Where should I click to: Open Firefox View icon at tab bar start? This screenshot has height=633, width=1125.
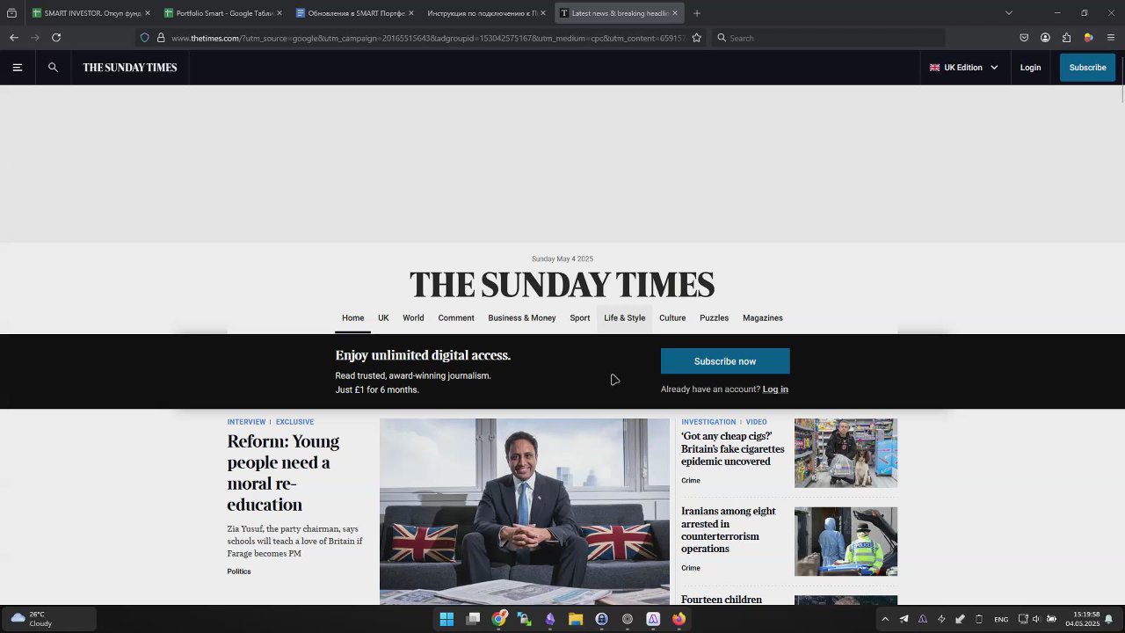(x=11, y=13)
